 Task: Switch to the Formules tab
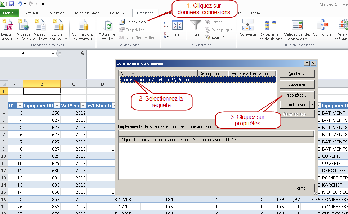pos(118,13)
